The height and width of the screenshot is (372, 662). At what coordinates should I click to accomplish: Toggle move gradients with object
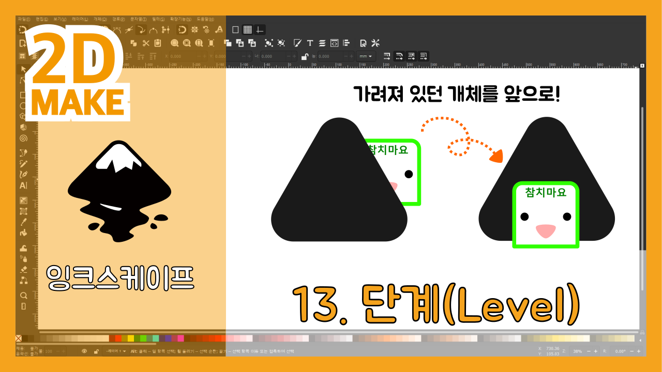coord(412,56)
